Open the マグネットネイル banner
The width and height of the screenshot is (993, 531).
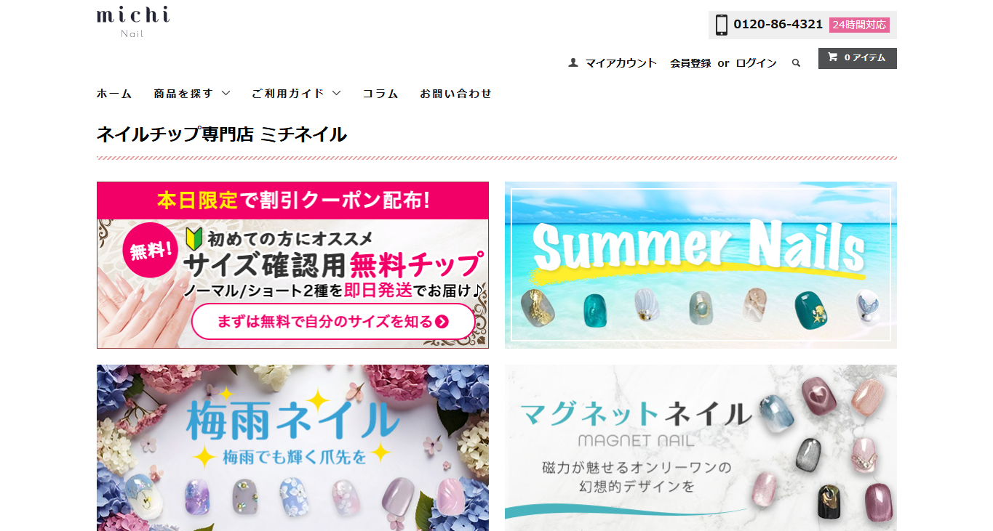[x=701, y=447]
